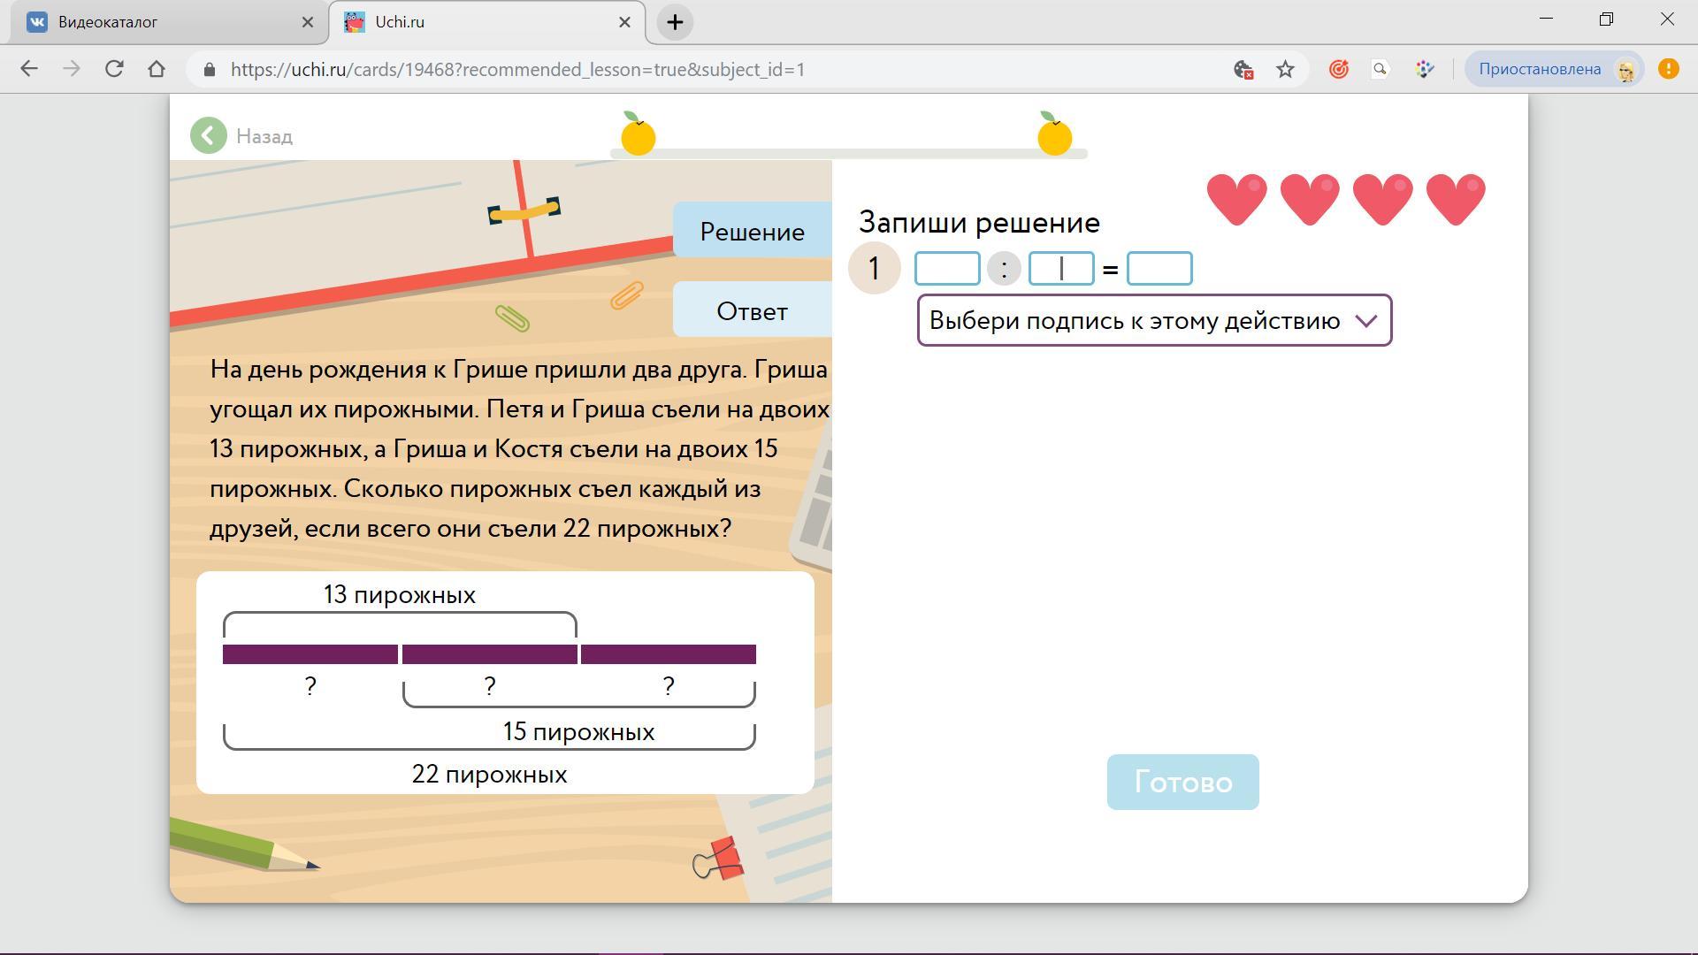Click the first empty number input box
1698x955 pixels.
click(946, 268)
